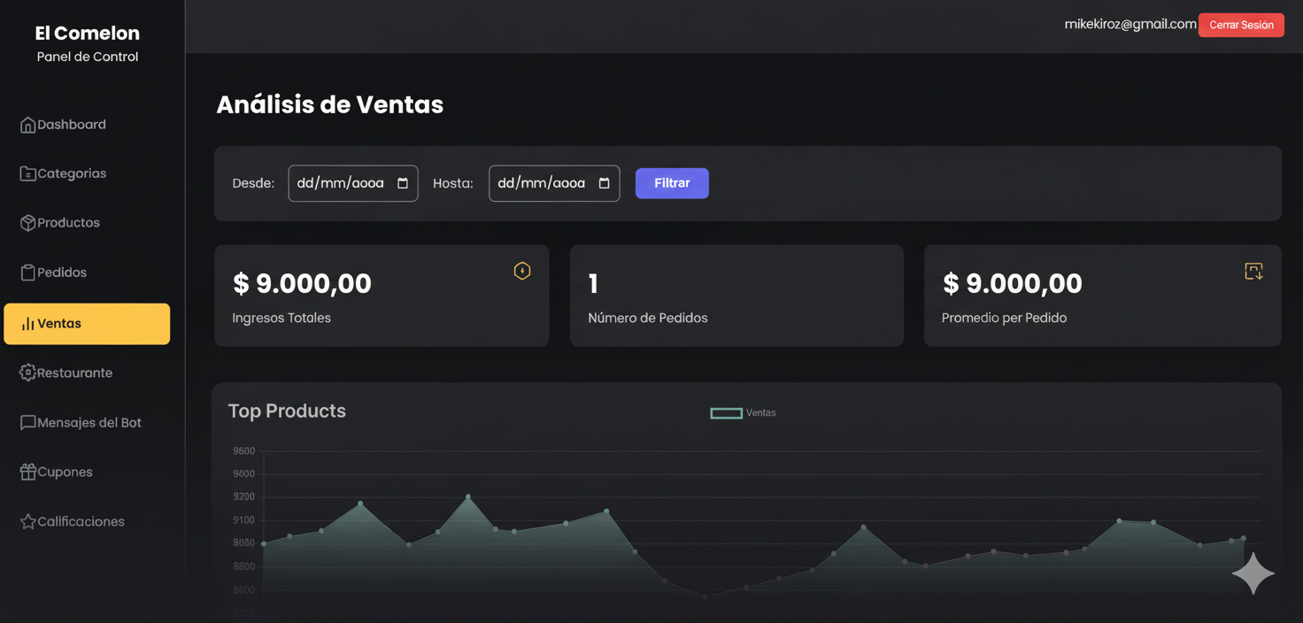Click the Ingresos Totales hexagon icon
1303x623 pixels.
pos(522,271)
